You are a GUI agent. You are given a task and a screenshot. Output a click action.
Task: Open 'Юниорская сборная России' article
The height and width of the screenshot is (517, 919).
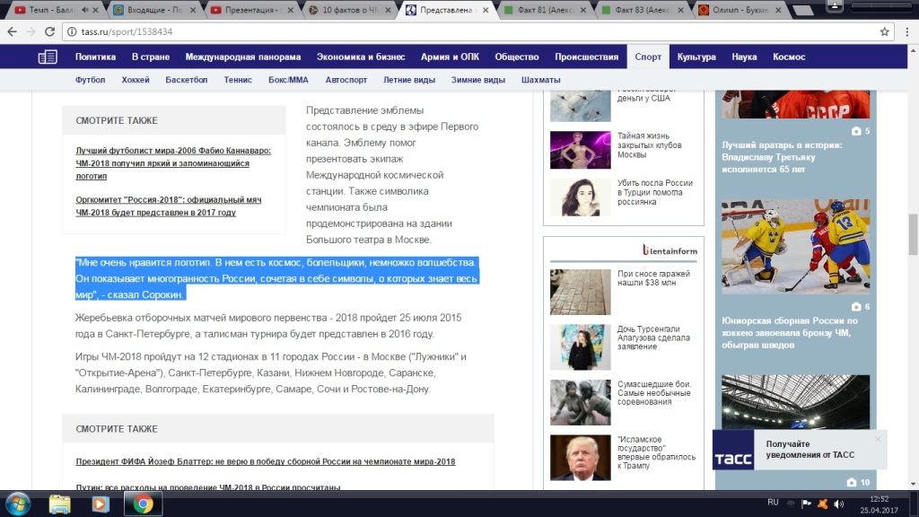tap(790, 333)
